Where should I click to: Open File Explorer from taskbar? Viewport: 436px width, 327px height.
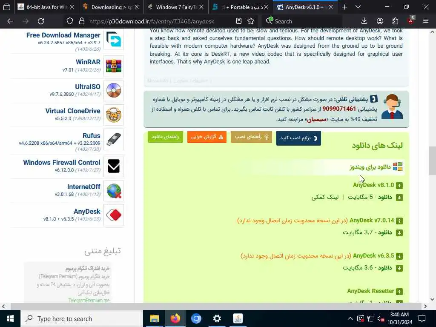pyautogui.click(x=154, y=318)
